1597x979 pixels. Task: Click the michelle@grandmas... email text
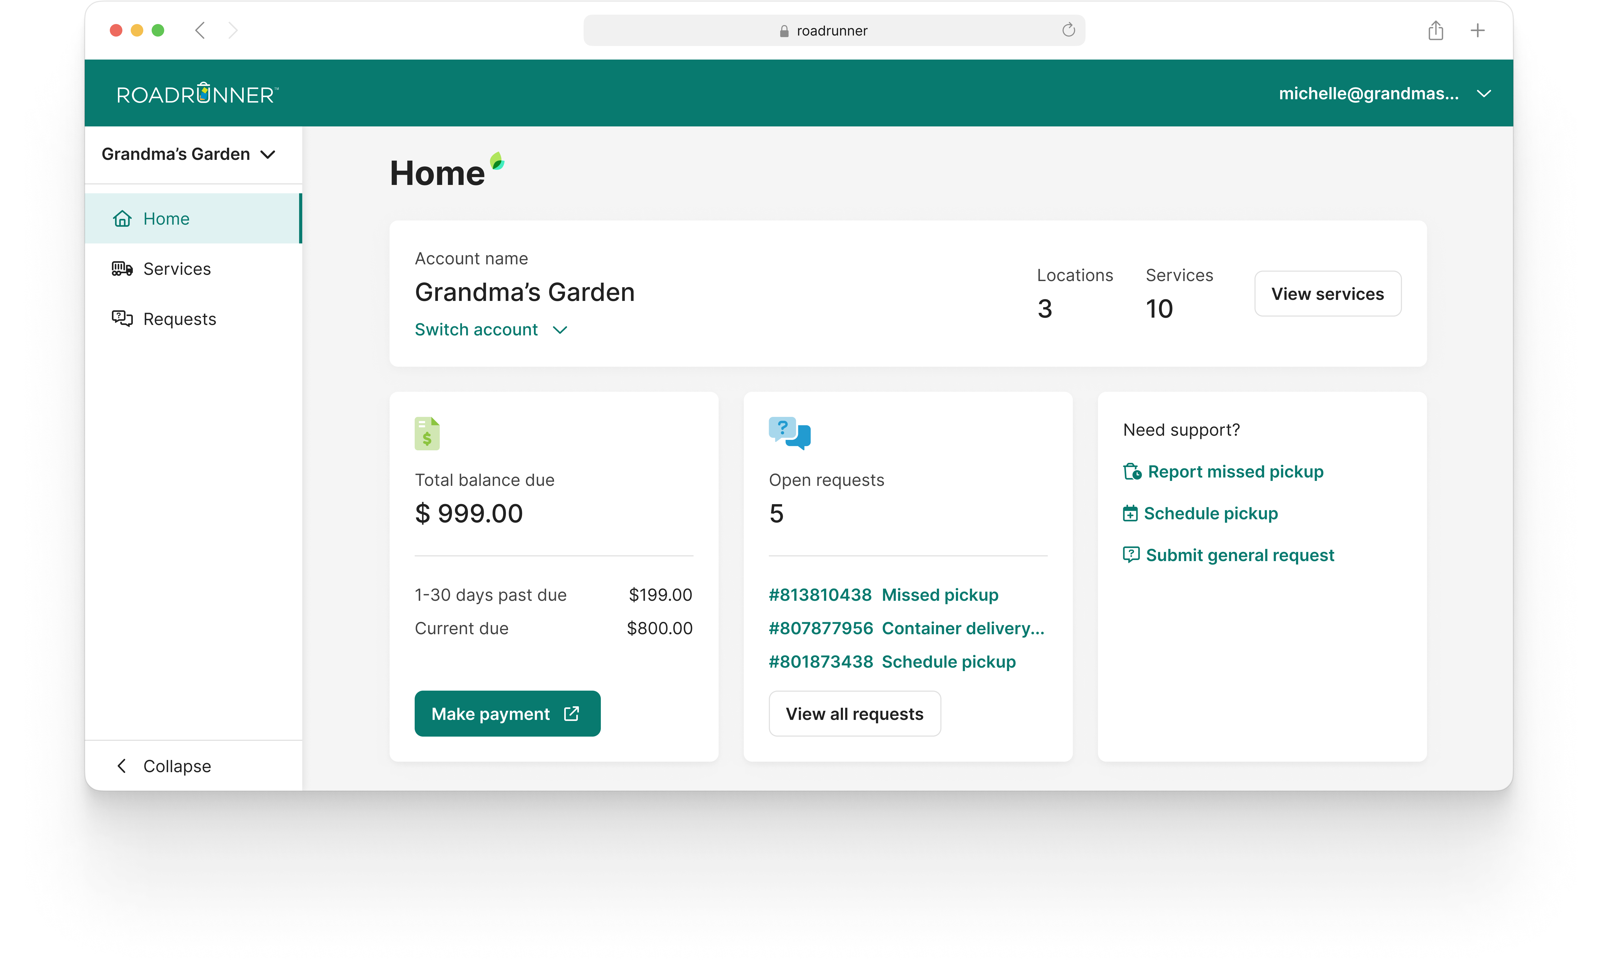[x=1369, y=94]
